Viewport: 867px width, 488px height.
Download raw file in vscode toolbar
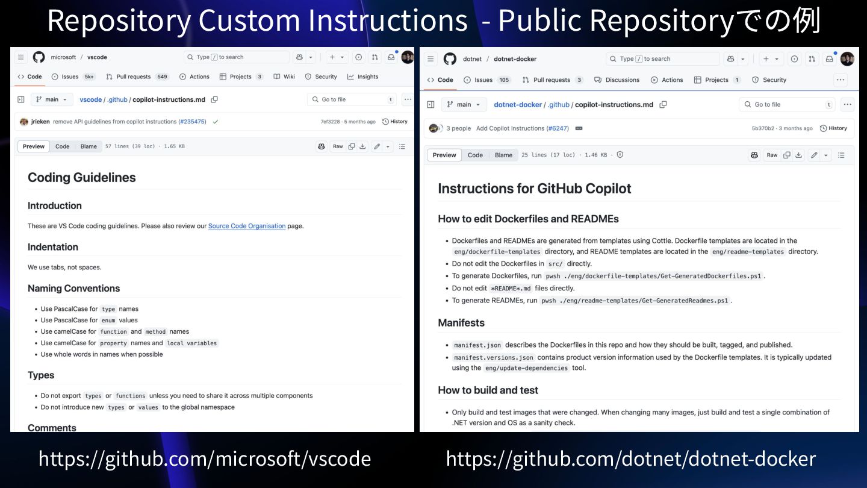362,146
